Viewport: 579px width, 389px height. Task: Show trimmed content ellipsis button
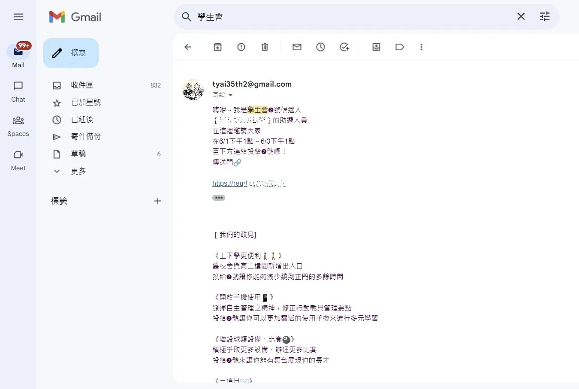219,198
